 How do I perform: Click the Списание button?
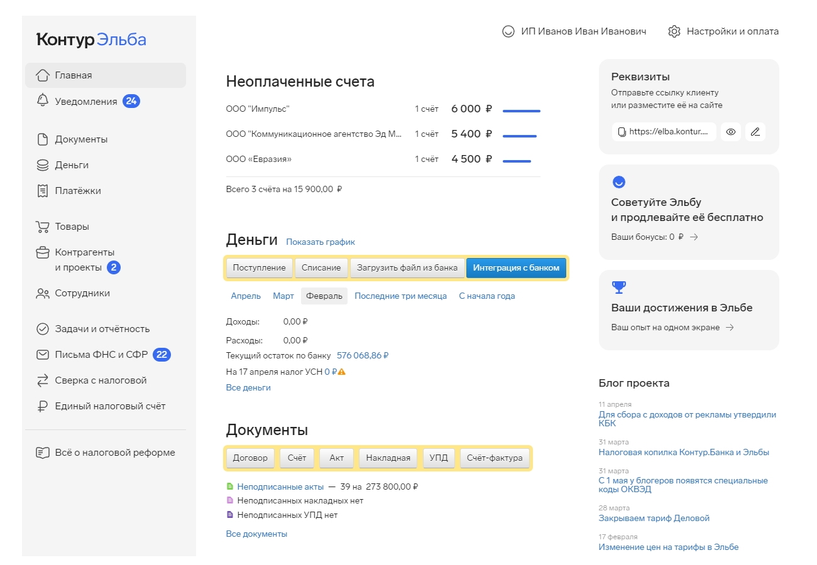[321, 268]
